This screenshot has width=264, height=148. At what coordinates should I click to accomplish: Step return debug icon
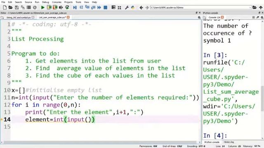[93, 7]
